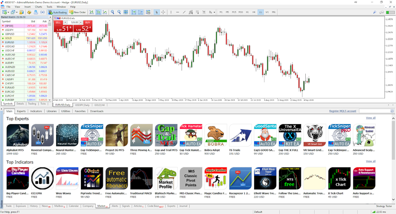Open the CCI EMA indicator thumbnail
Screen dimensions: 396x214
coord(42,178)
